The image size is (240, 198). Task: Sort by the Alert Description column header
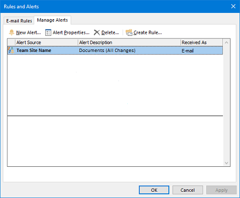pyautogui.click(x=129, y=43)
